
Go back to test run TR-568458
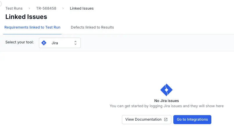click(46, 8)
